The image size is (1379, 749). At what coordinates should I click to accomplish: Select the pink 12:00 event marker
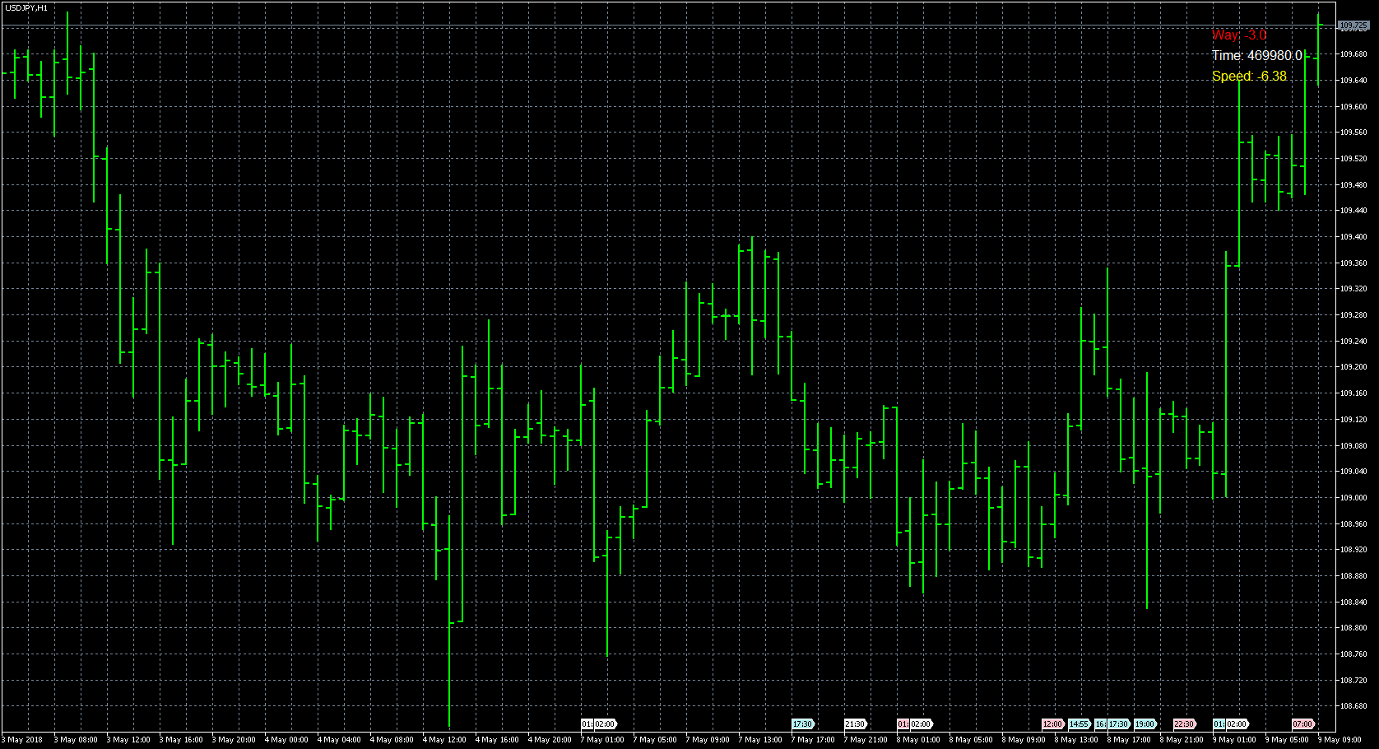[x=1053, y=725]
